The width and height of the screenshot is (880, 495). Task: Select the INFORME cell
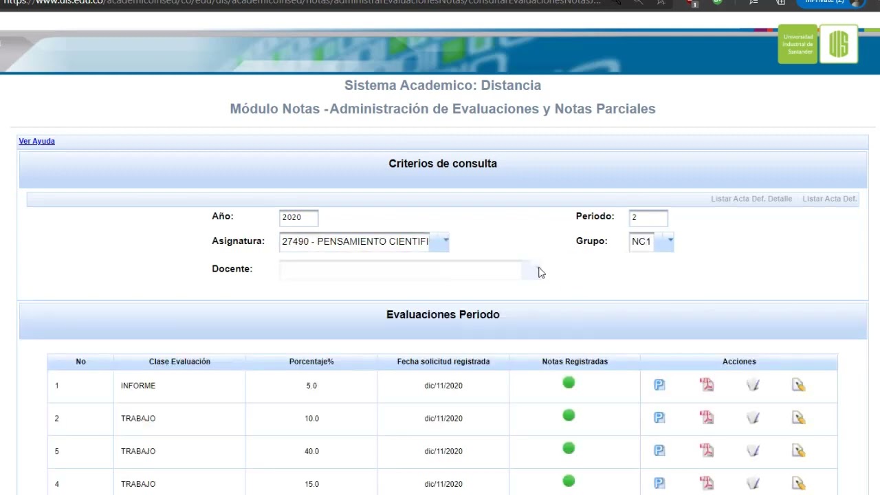(179, 386)
